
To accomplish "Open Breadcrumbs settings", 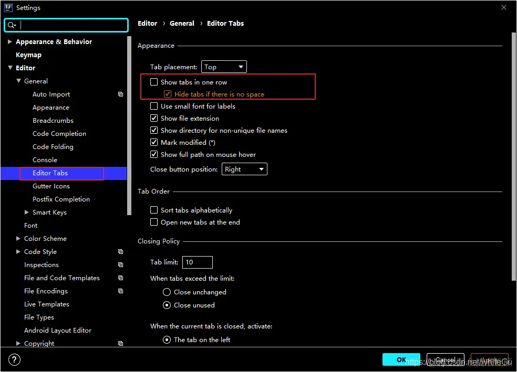I will tap(53, 121).
